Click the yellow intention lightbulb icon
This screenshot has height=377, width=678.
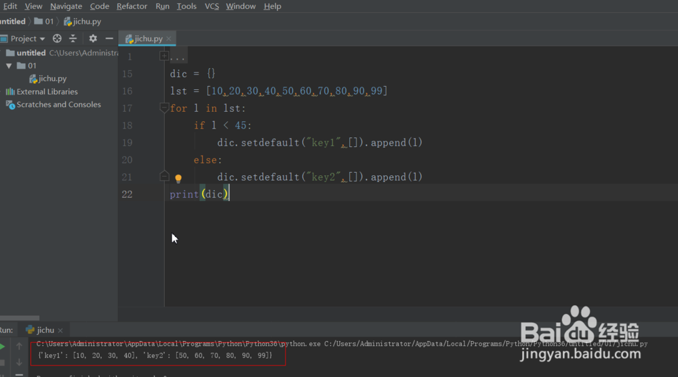pyautogui.click(x=178, y=178)
